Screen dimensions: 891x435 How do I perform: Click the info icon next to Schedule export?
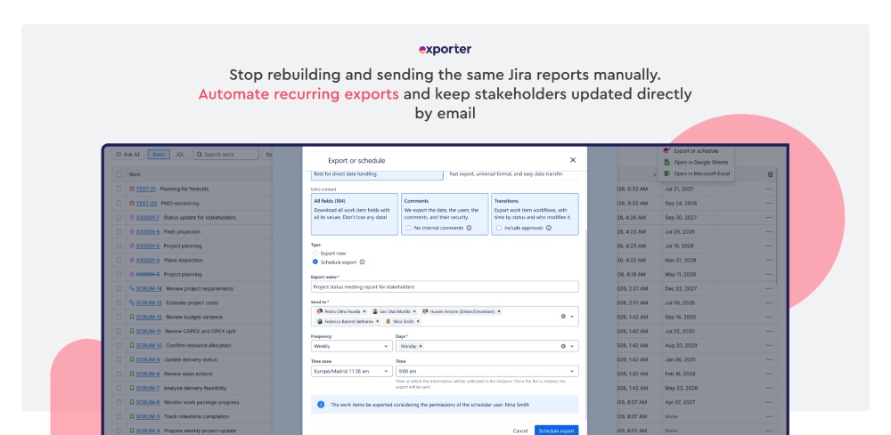(362, 262)
